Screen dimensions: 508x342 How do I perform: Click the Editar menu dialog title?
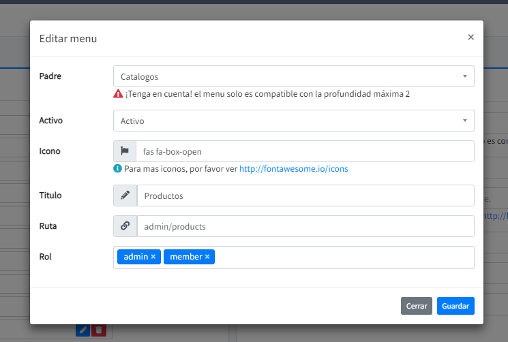pos(68,39)
